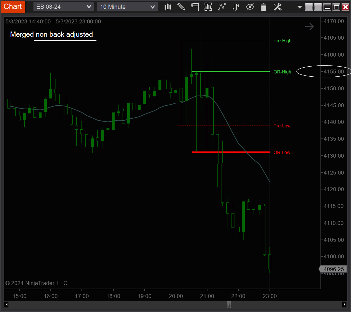
Task: Click the date range text at top
Action: (x=53, y=21)
